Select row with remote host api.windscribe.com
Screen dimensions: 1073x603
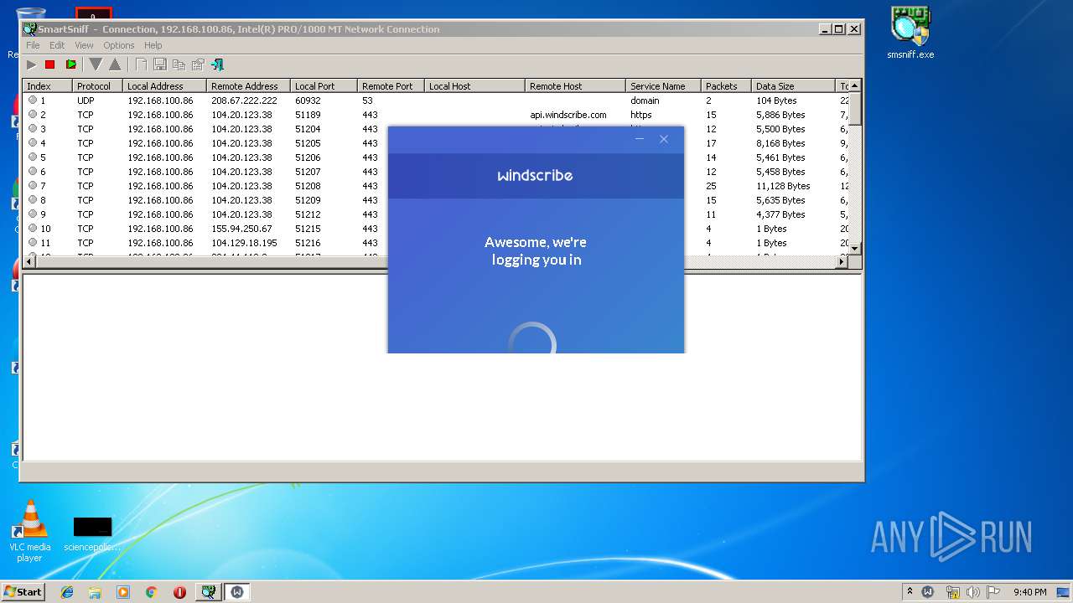(436, 115)
